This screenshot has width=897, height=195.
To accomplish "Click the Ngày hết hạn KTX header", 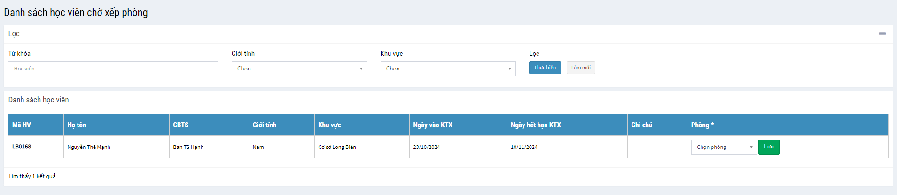I will coord(536,125).
